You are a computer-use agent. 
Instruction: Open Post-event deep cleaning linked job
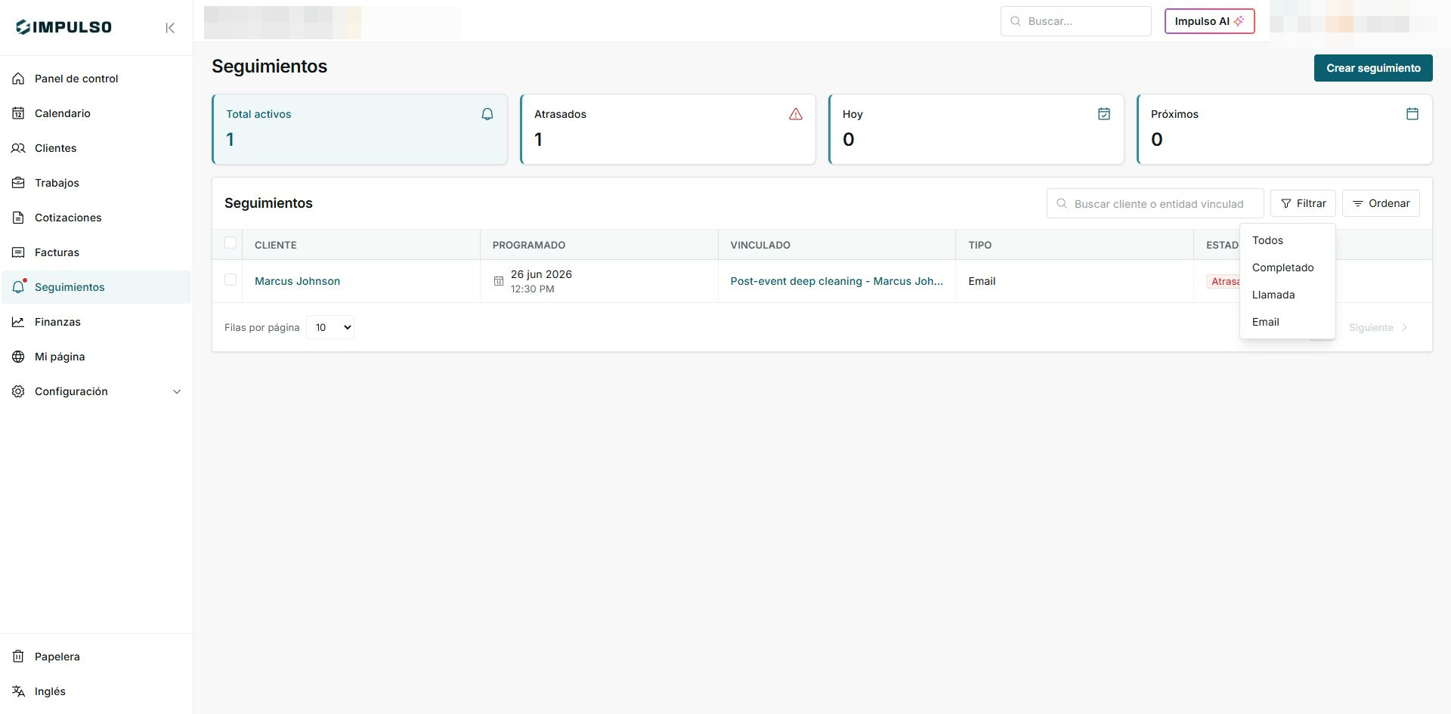tap(837, 281)
